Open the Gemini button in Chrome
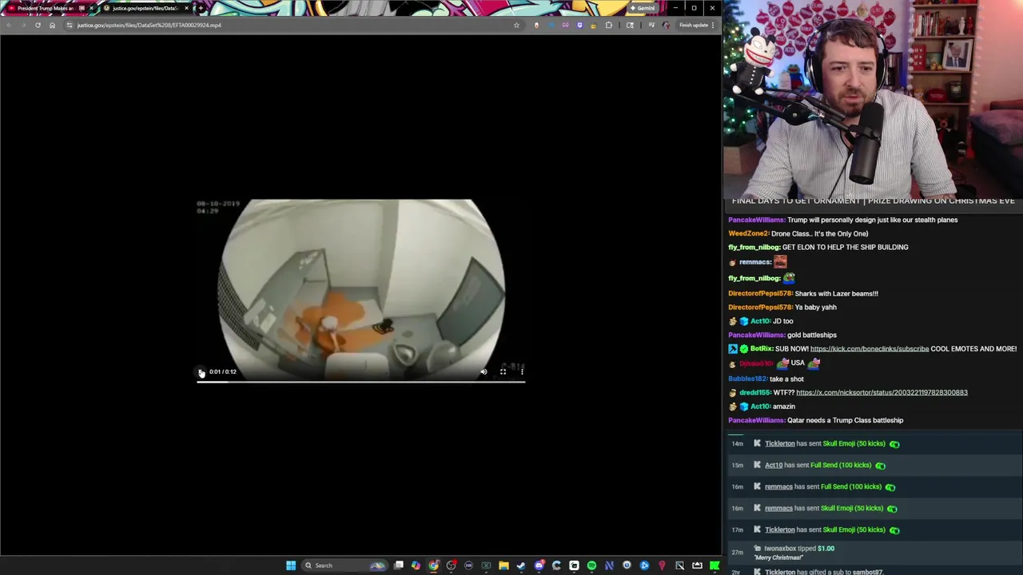1023x575 pixels. click(643, 8)
